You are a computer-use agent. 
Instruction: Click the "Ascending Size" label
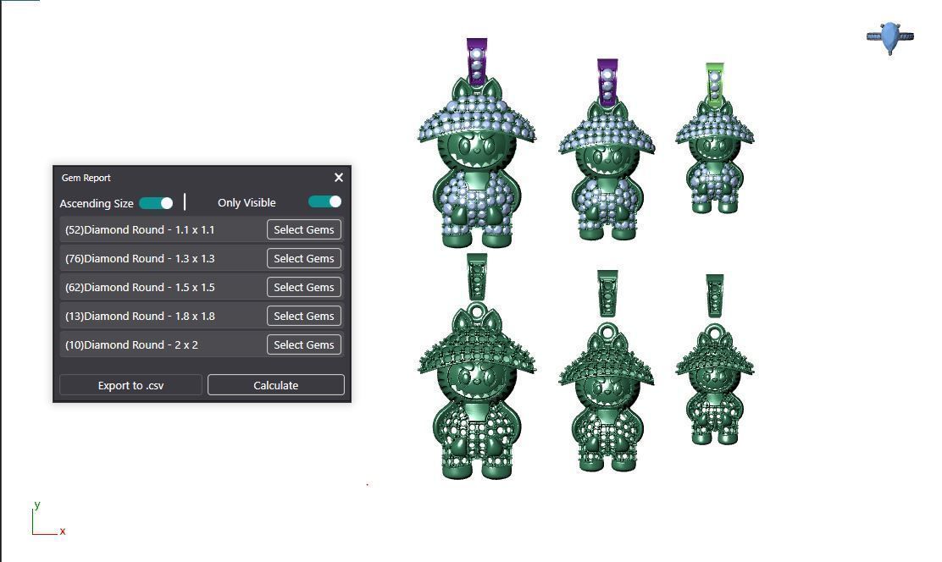(x=96, y=203)
